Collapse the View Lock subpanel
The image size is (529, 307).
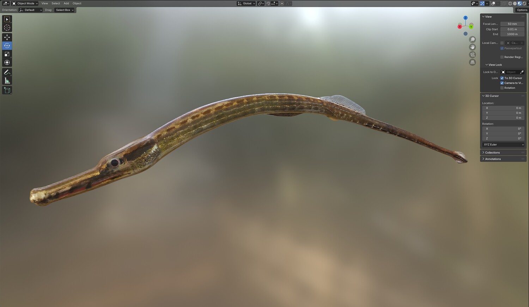coord(493,65)
